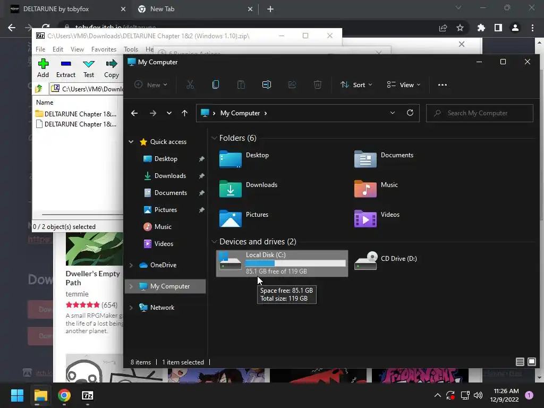Open the See more ellipsis menu
The width and height of the screenshot is (544, 408).
[443, 84]
